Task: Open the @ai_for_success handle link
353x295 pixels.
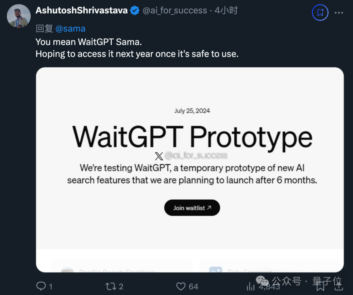Action: coord(175,10)
